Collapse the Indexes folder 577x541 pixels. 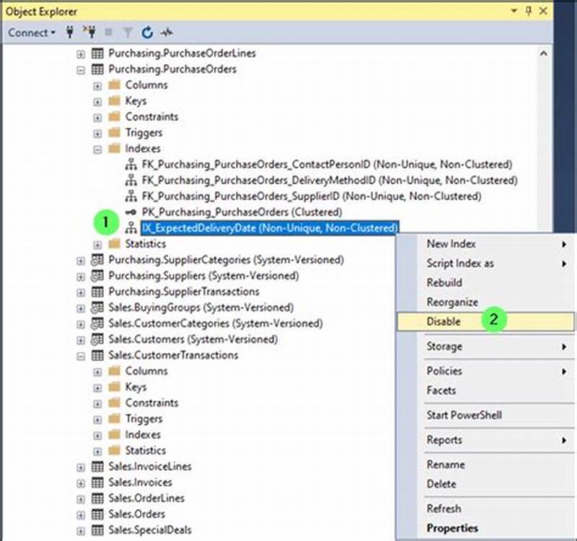pos(97,148)
